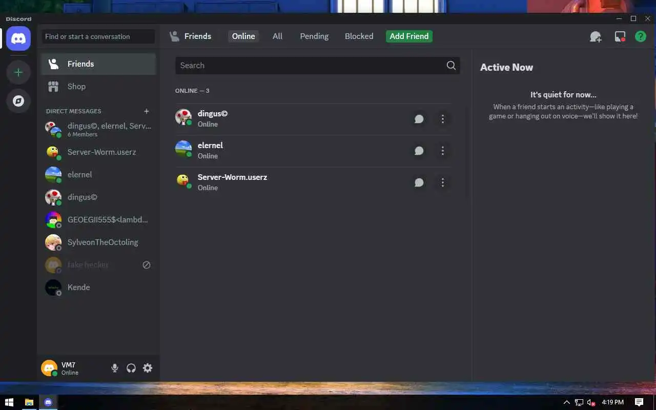Select elernel name in friends list
Viewport: 656px width, 410px height.
210,146
